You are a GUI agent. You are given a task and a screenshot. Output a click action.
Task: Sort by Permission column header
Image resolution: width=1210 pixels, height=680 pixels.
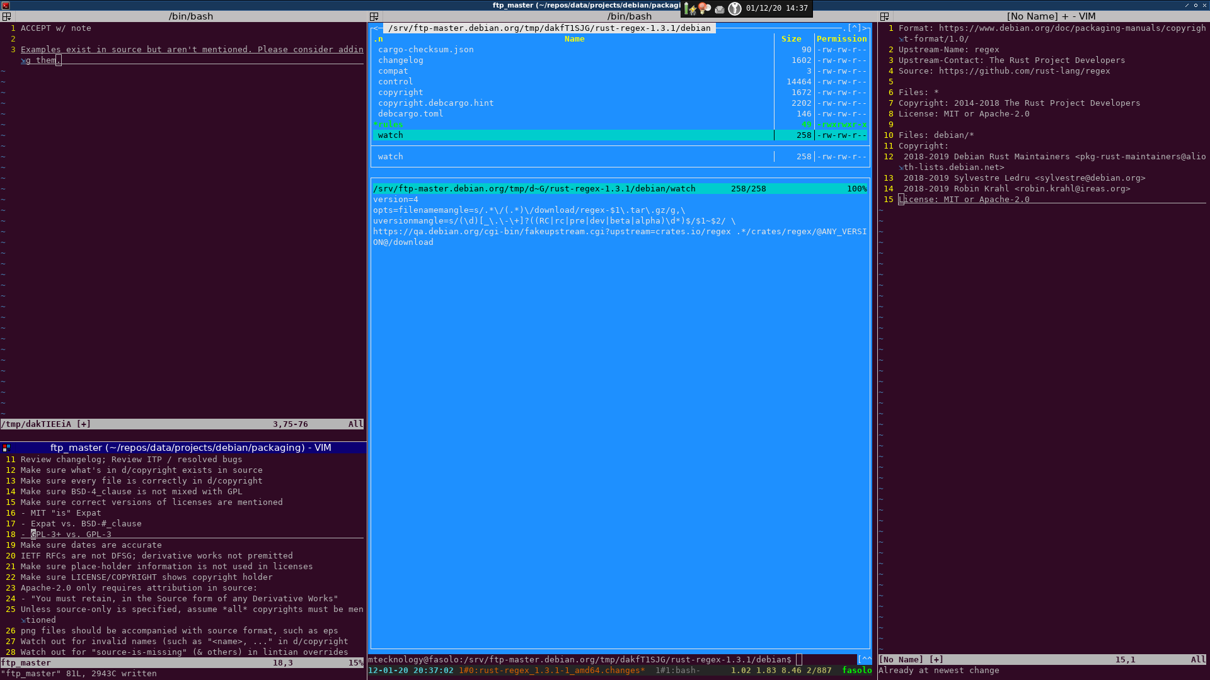click(x=841, y=39)
